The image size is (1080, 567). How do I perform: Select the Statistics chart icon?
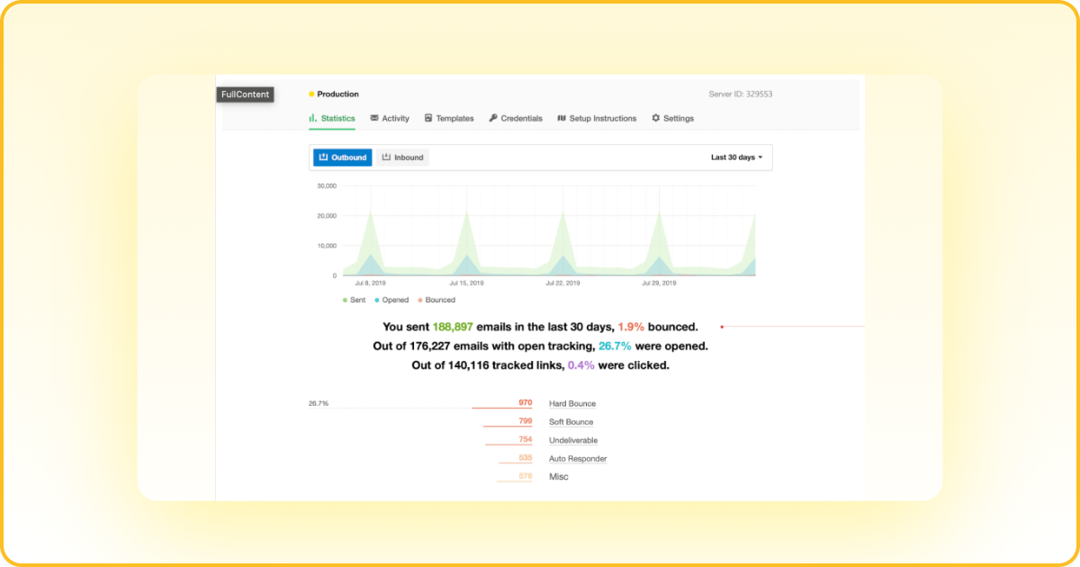click(x=311, y=118)
